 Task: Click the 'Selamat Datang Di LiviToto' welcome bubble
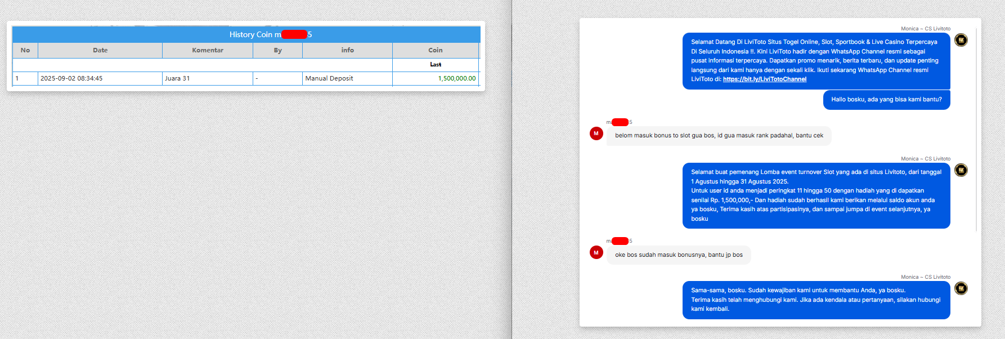[816, 61]
